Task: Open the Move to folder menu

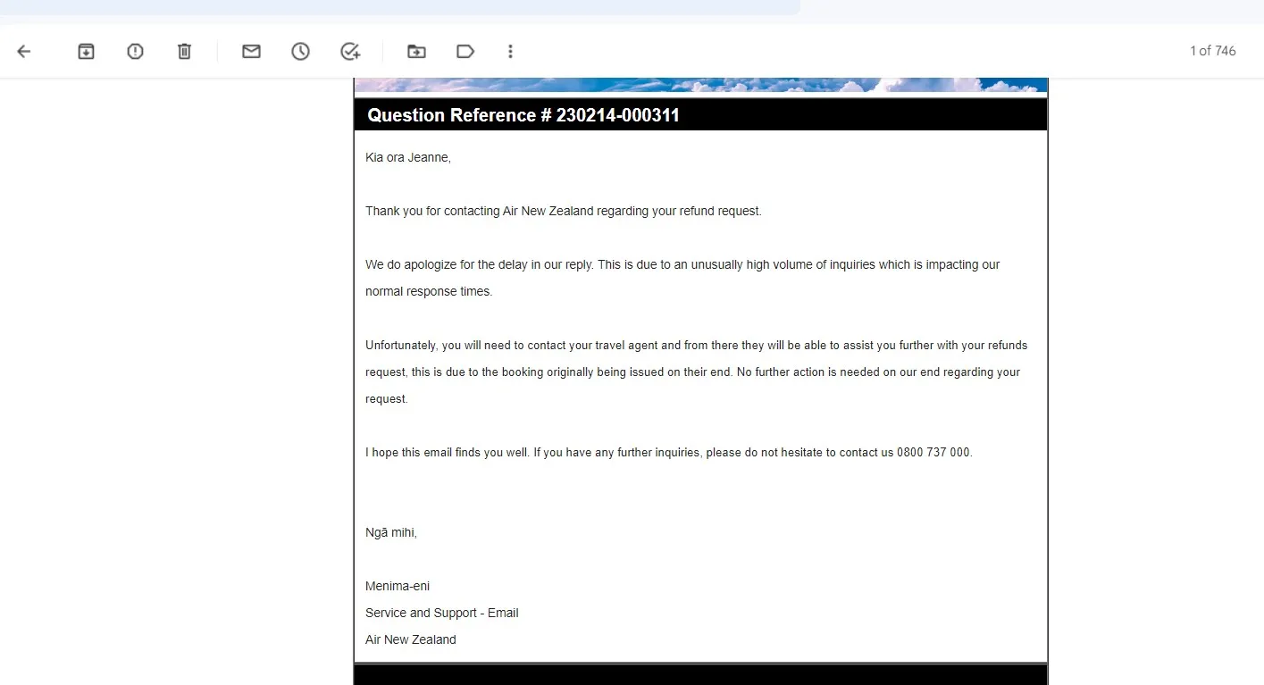Action: pos(416,52)
